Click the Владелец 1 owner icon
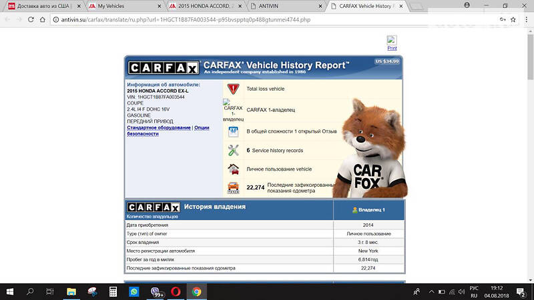534x300 pixels. tap(355, 210)
